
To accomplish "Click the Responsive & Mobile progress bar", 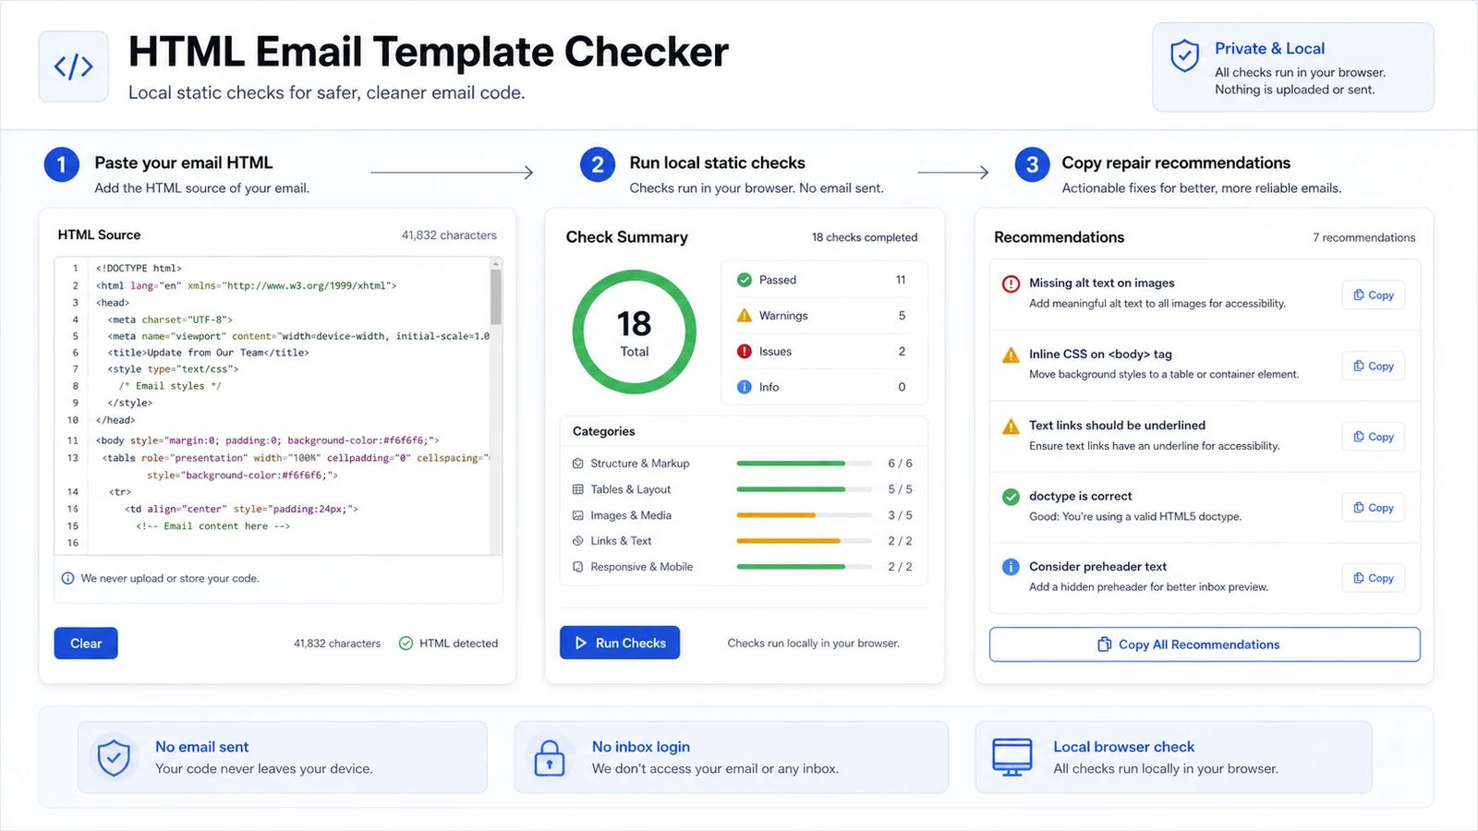I will click(805, 567).
